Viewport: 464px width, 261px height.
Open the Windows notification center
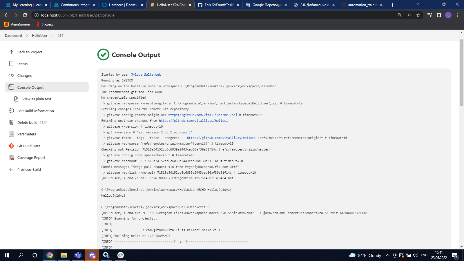(455, 255)
